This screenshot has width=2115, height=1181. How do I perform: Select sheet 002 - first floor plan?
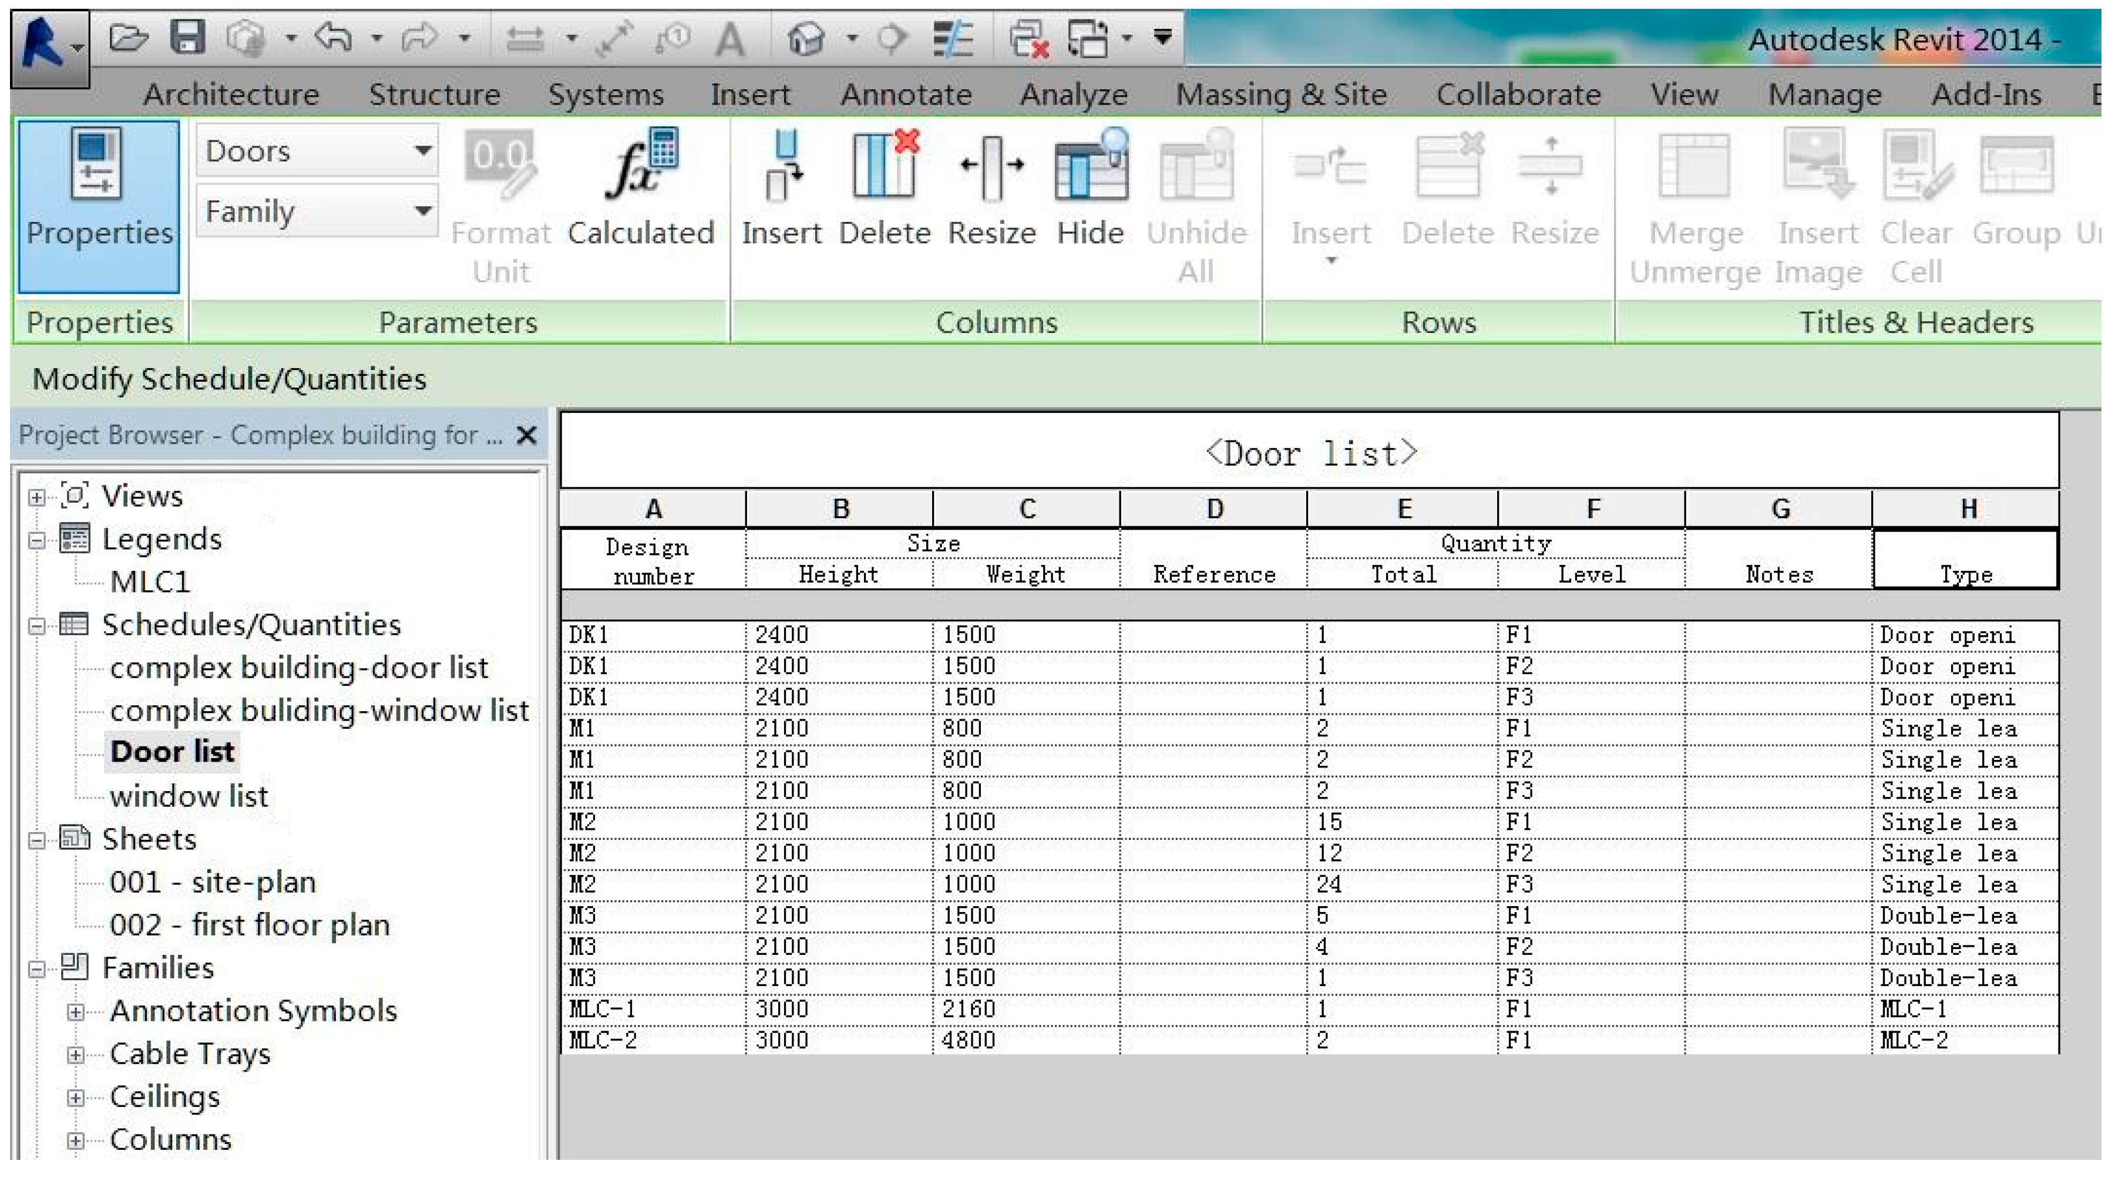pos(250,925)
